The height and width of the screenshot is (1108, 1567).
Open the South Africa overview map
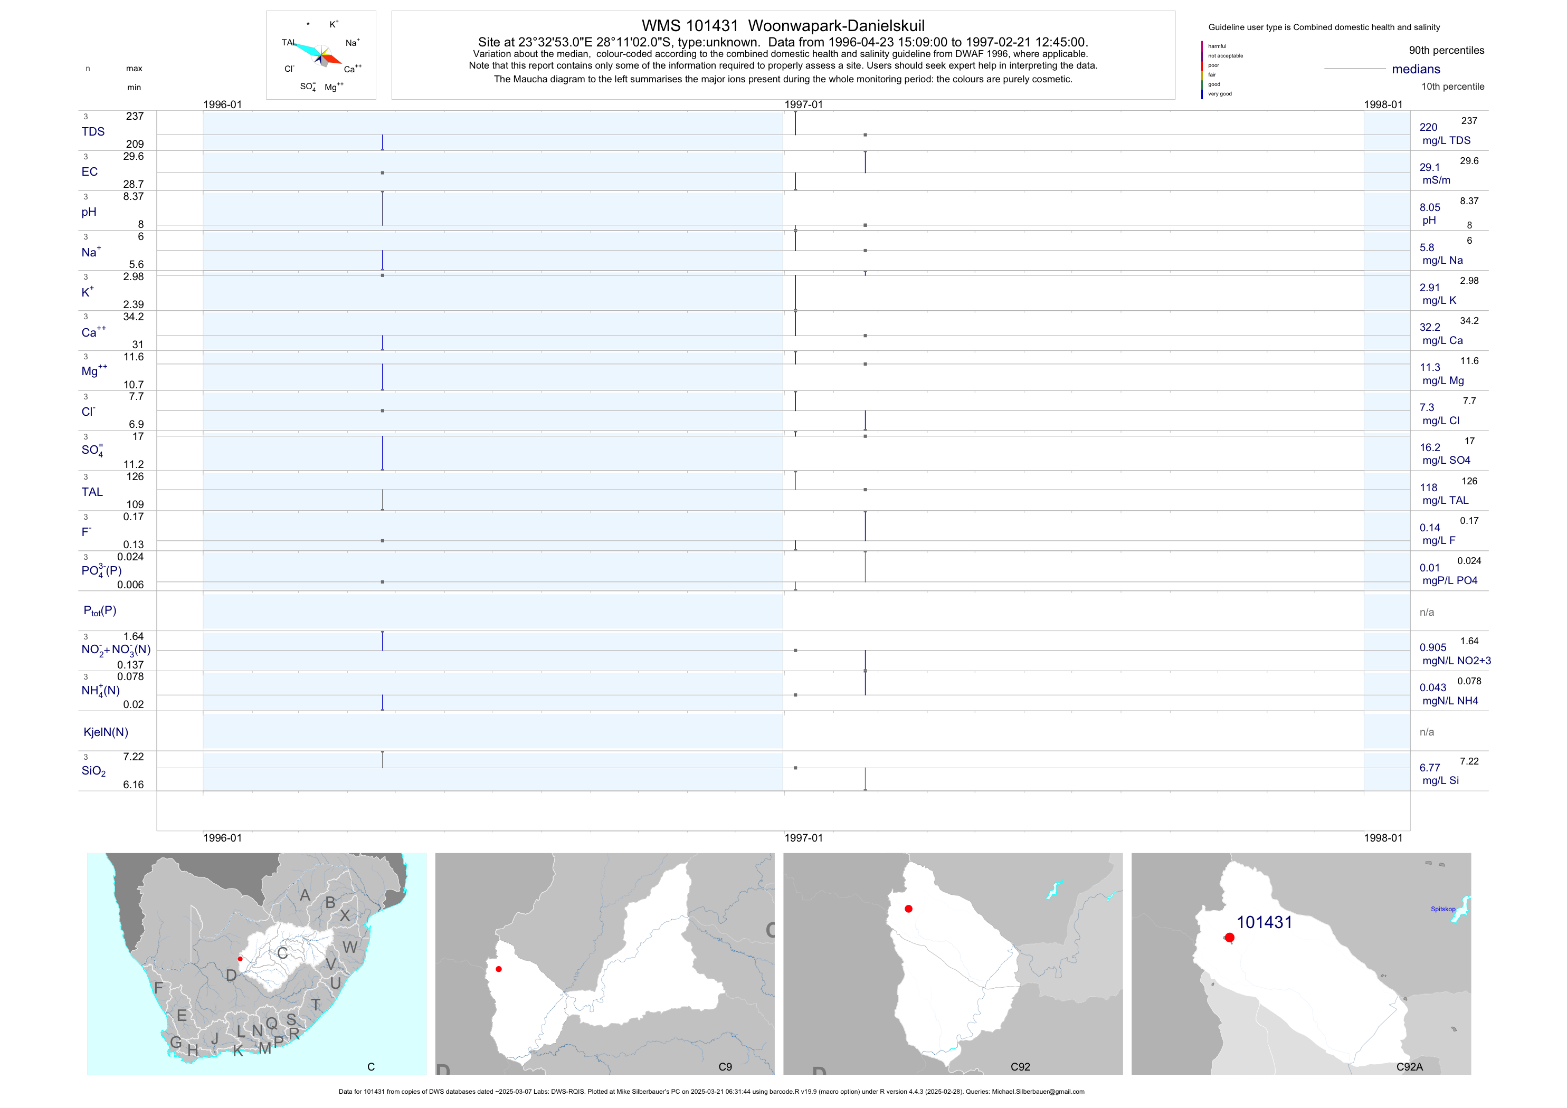click(257, 963)
